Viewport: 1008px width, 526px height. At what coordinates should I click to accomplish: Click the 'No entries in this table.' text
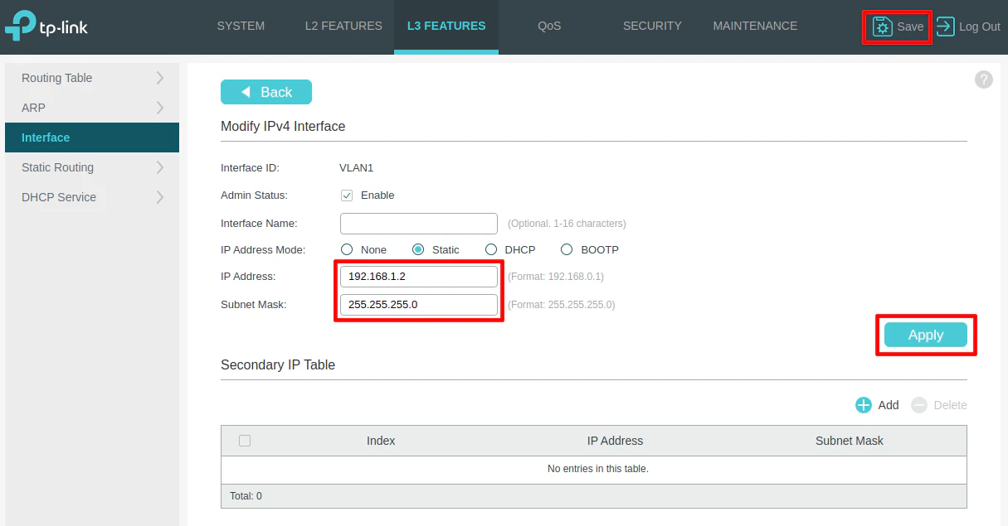click(598, 469)
